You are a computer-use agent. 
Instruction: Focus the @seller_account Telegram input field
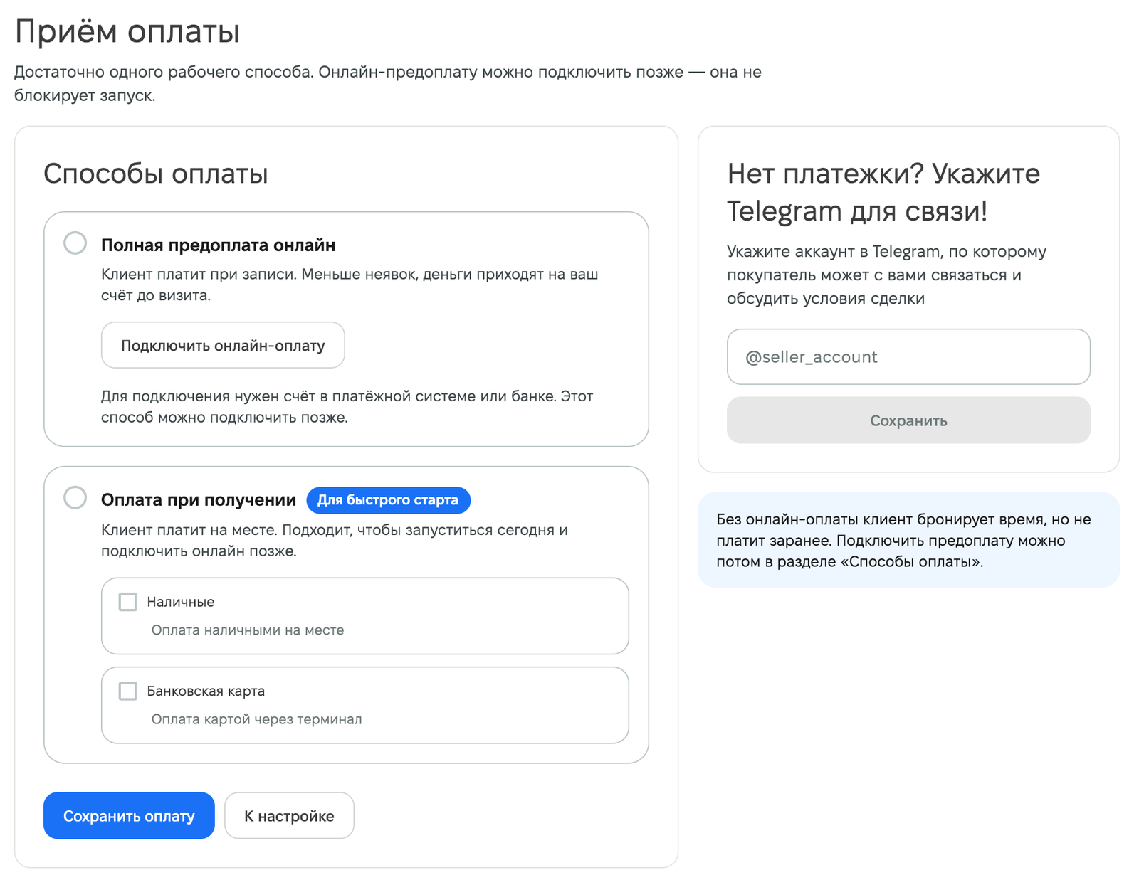(x=908, y=356)
